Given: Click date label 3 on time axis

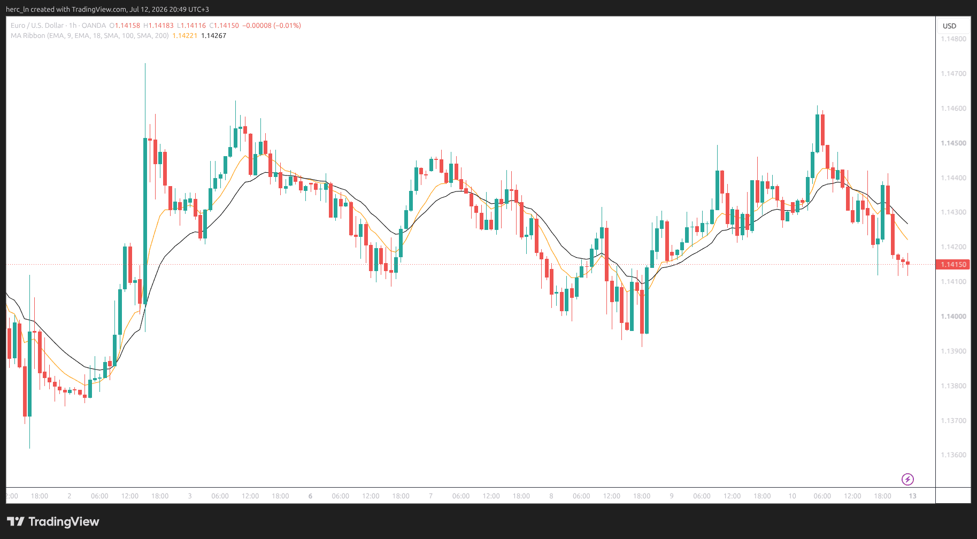Looking at the screenshot, I should pyautogui.click(x=190, y=496).
